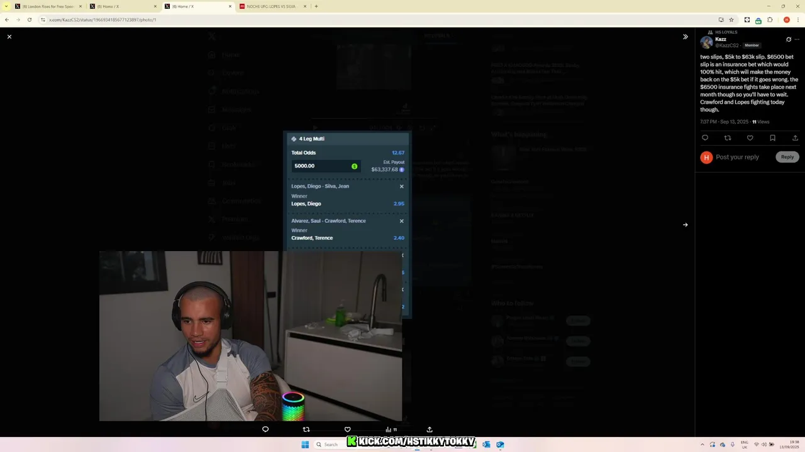Collapse the tweet sidebar with double-chevron icon
Image resolution: width=805 pixels, height=452 pixels.
[686, 37]
